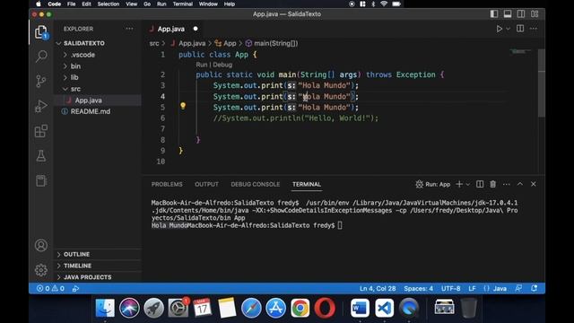The image size is (574, 323).
Task: Kill terminal with trash icon
Action: [x=492, y=184]
